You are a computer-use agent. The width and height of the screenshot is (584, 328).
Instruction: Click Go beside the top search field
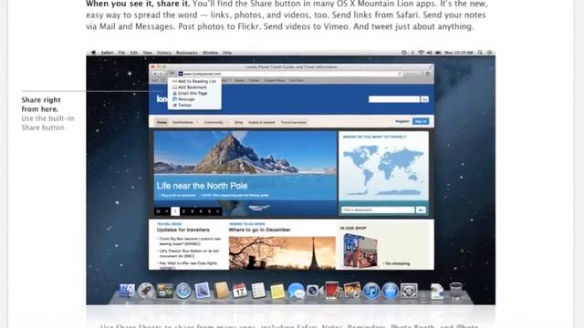pos(424,99)
